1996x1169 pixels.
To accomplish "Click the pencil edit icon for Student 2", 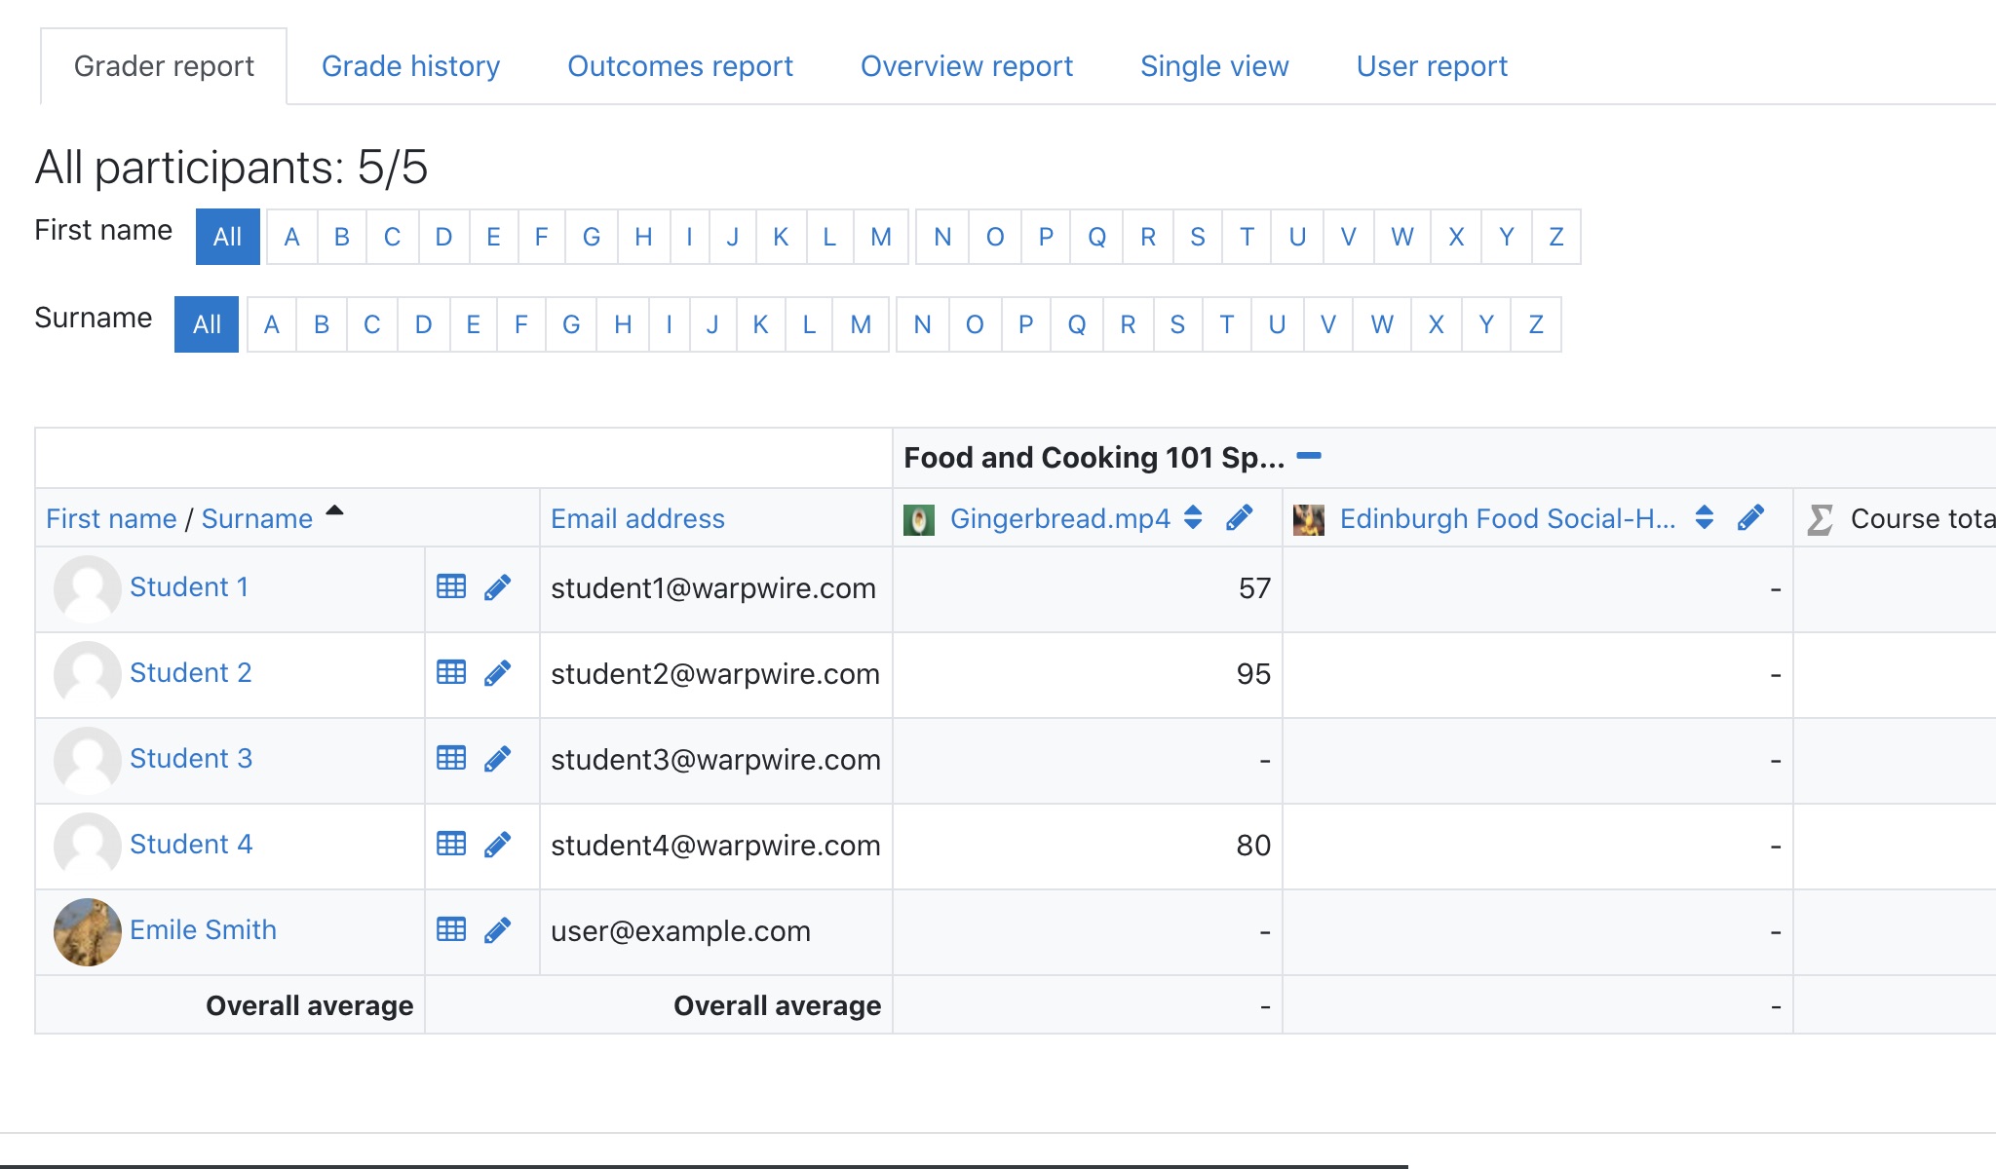I will pyautogui.click(x=497, y=673).
